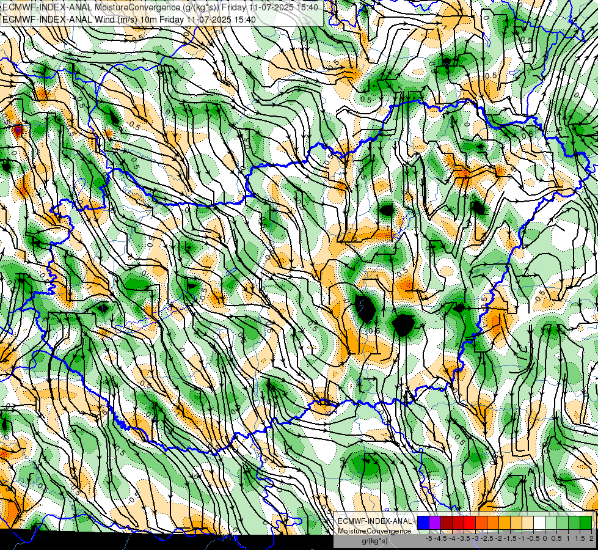Click the 0 tick label in legend
The height and width of the screenshot is (550, 598).
point(545,538)
